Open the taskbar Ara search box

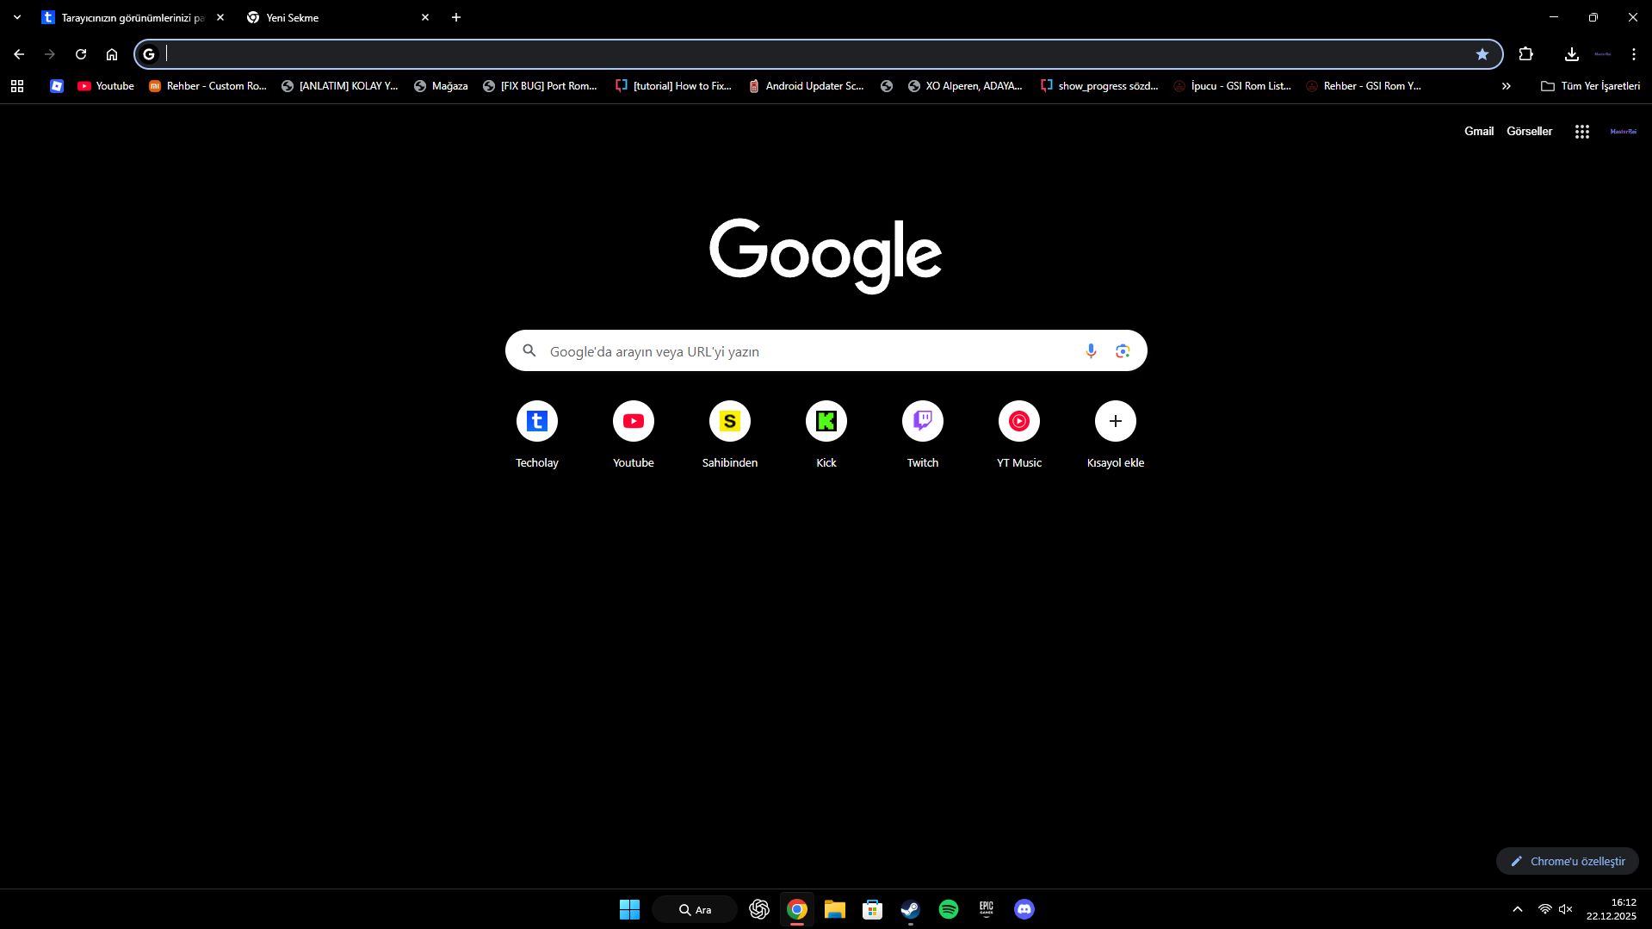tap(695, 909)
